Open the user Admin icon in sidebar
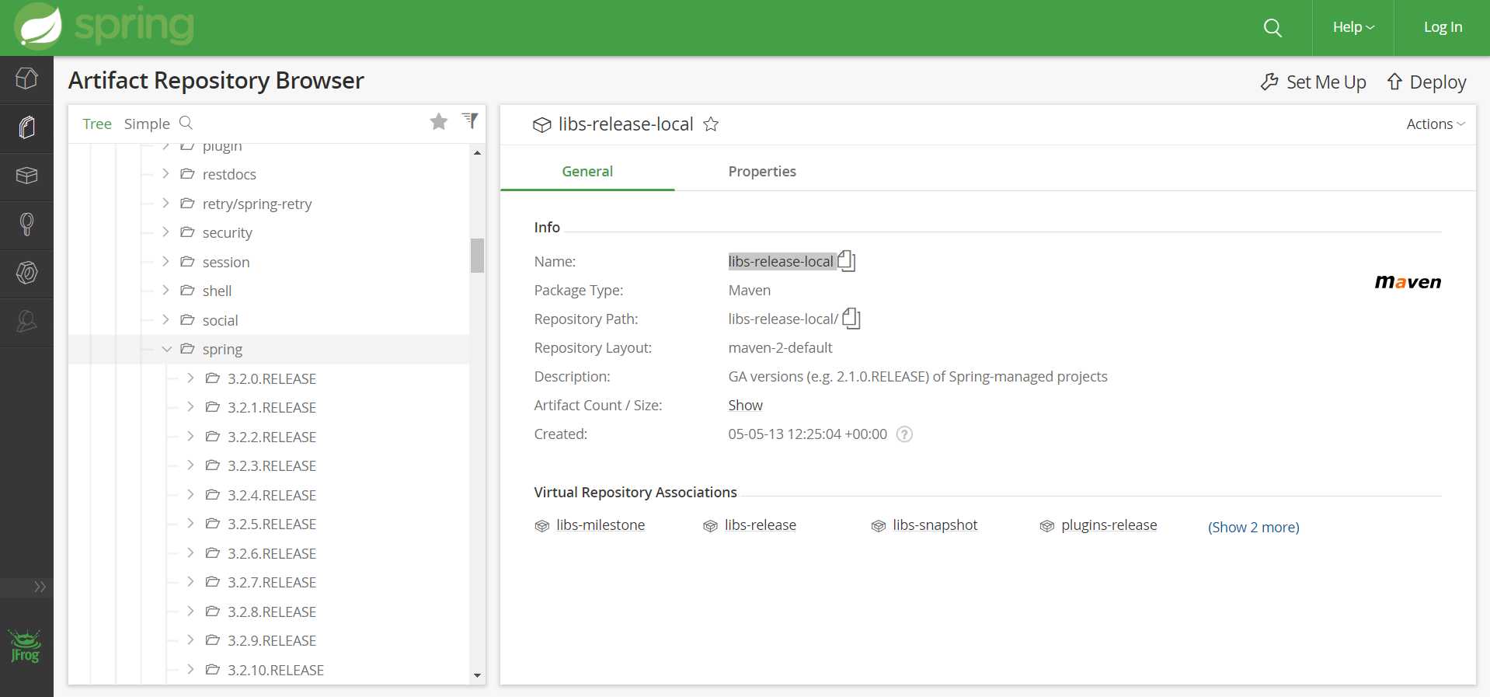Image resolution: width=1490 pixels, height=697 pixels. coord(26,321)
